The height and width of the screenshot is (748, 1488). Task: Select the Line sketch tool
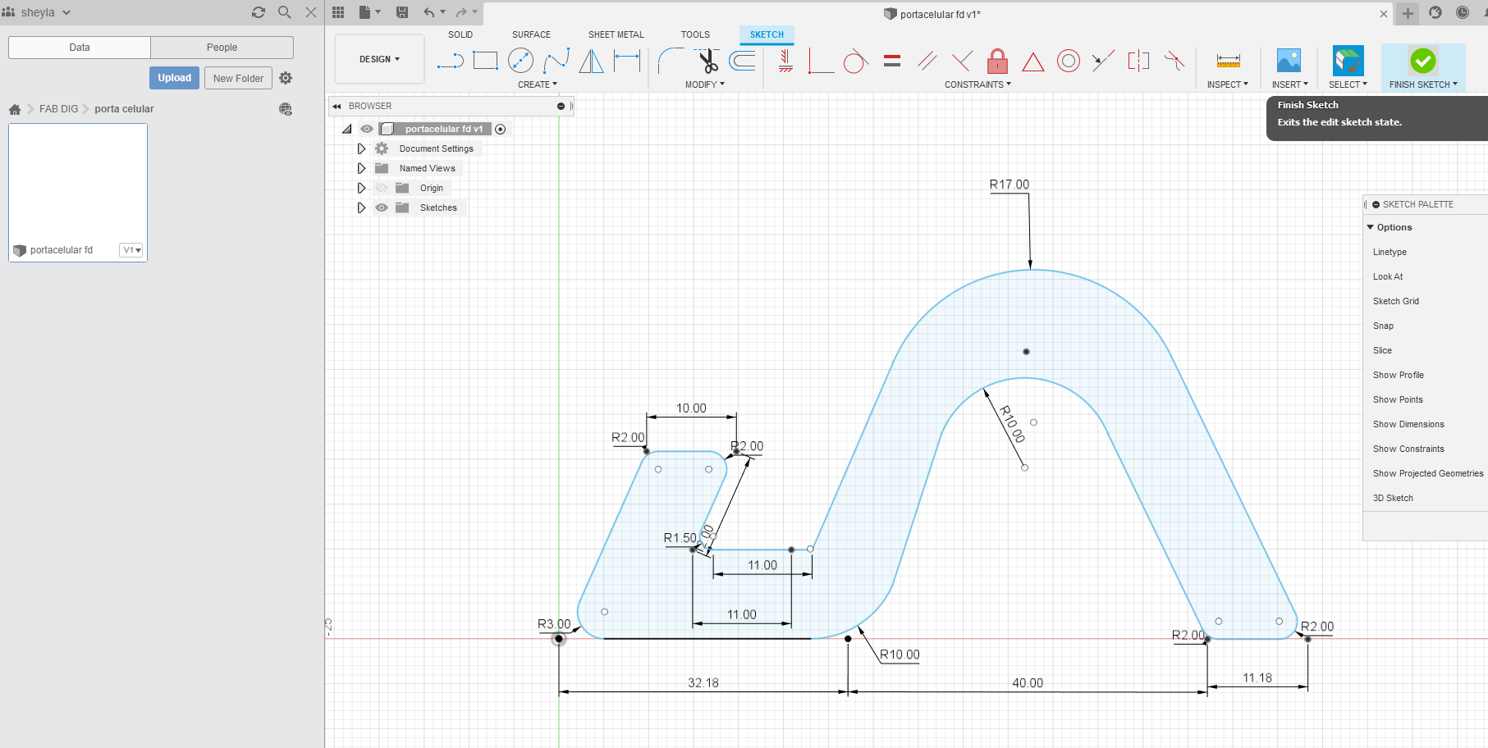(x=450, y=61)
